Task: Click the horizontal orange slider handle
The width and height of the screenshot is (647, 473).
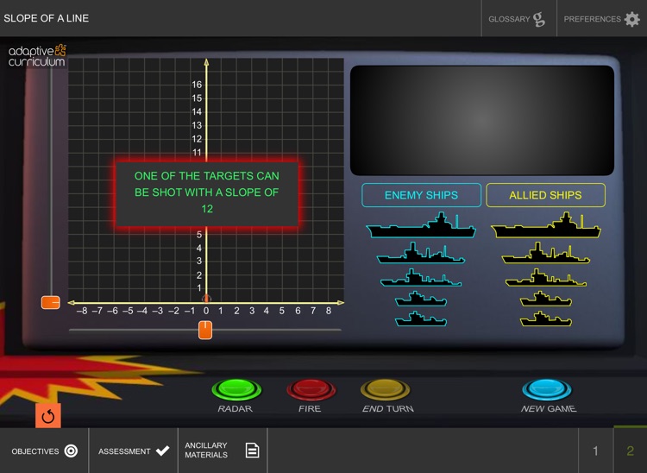Action: click(205, 331)
